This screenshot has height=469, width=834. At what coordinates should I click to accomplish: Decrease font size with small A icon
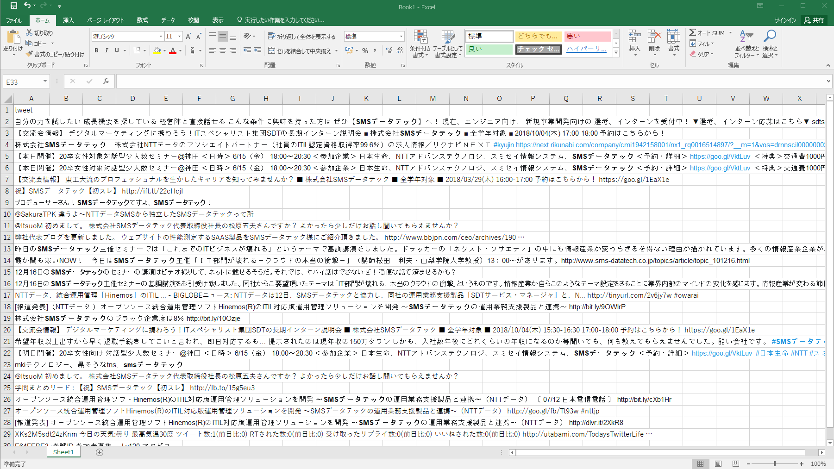[199, 36]
